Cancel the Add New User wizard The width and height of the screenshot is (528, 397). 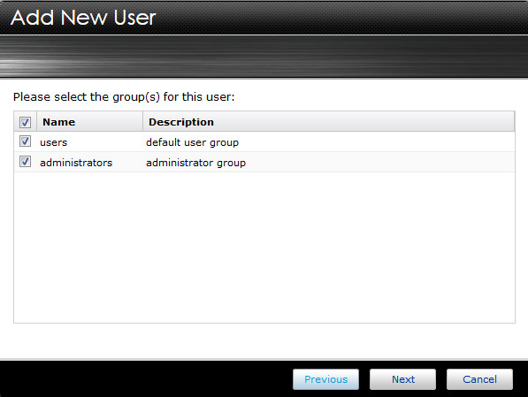[x=479, y=379]
